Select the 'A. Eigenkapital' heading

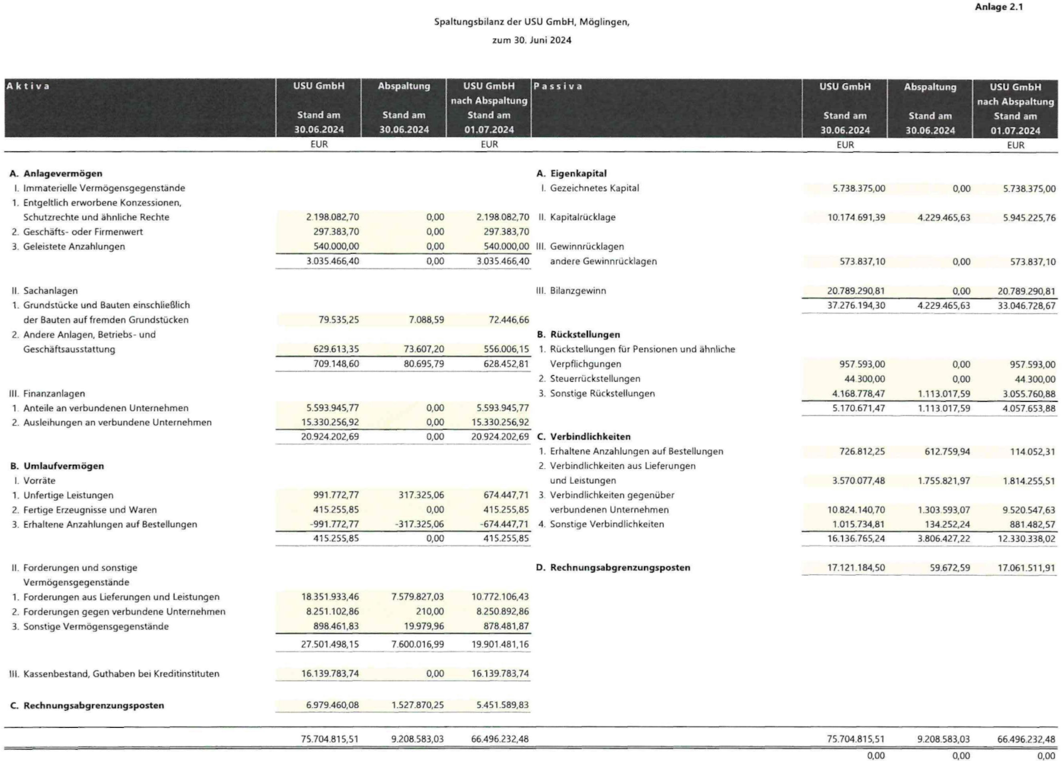[x=571, y=173]
